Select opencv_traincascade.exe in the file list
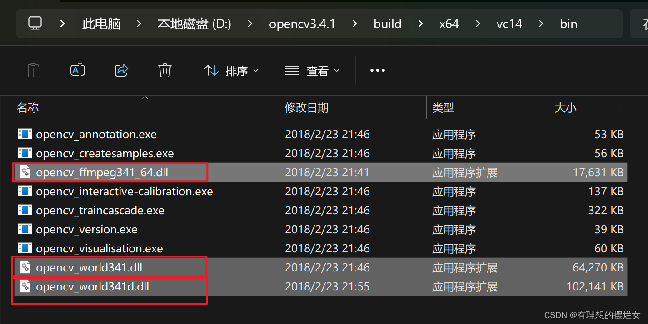This screenshot has width=648, height=324. 100,210
